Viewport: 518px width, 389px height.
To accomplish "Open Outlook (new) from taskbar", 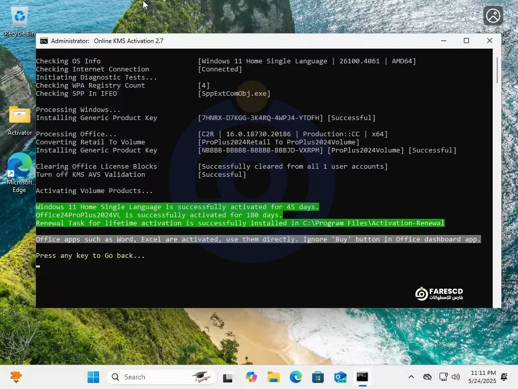I will (x=340, y=377).
